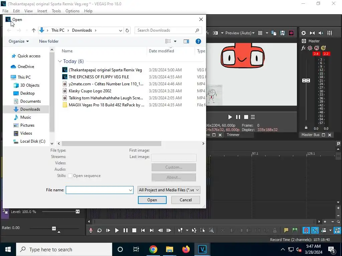The image size is (342, 256).
Task: Click New folder in Open dialog
Action: (49, 41)
